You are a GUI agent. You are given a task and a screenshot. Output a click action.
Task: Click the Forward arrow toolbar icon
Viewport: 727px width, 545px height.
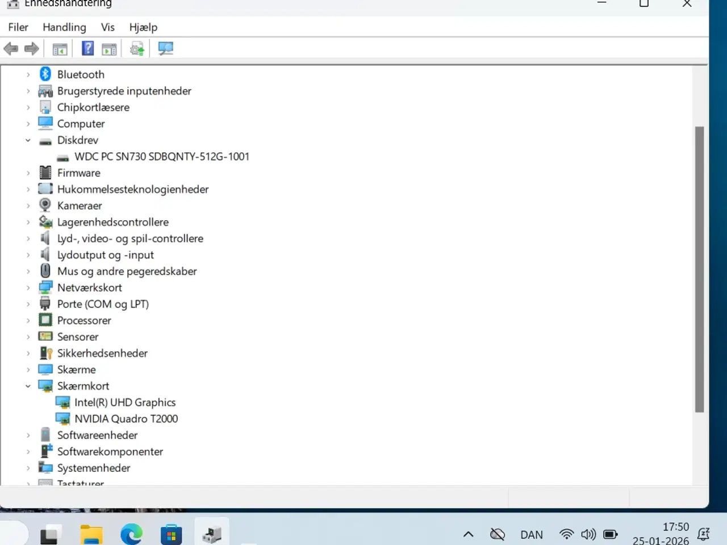(x=32, y=49)
